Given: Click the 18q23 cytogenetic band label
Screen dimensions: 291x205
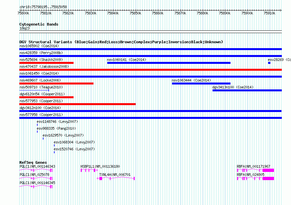Looking at the screenshot, I should 25,28.
